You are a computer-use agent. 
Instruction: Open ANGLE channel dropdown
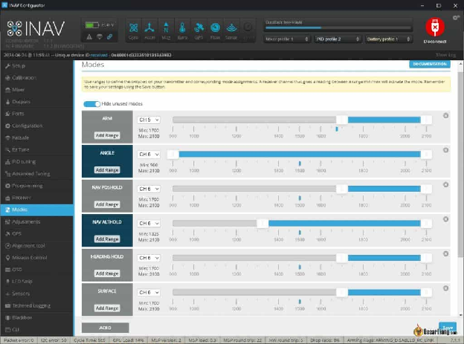[x=149, y=155]
